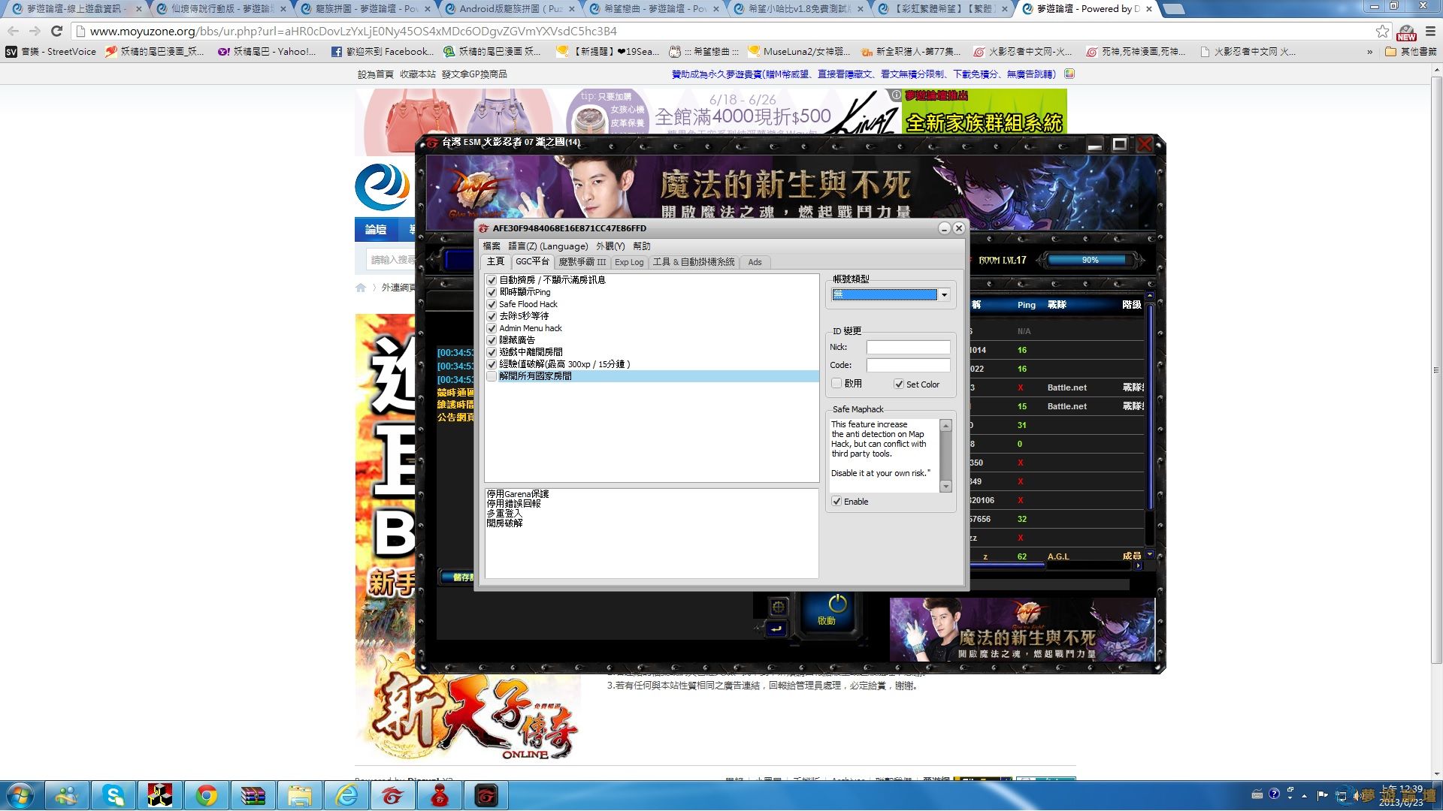The height and width of the screenshot is (811, 1443).
Task: Click the Chrome reload page icon
Action: pyautogui.click(x=56, y=31)
